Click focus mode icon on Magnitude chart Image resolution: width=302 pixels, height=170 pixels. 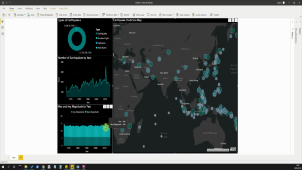pos(108,107)
